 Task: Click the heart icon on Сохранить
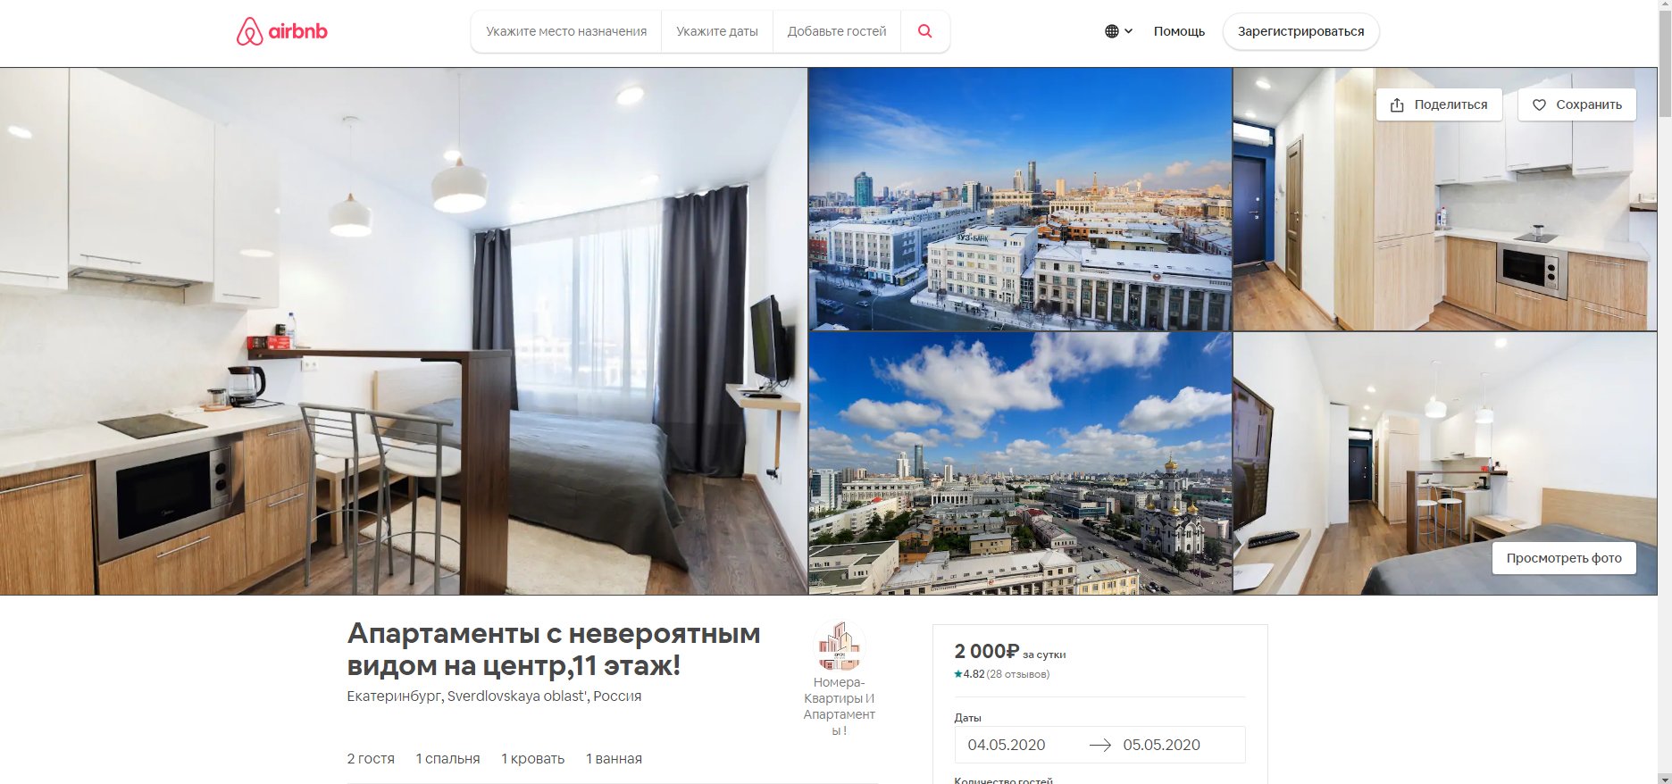coord(1539,104)
